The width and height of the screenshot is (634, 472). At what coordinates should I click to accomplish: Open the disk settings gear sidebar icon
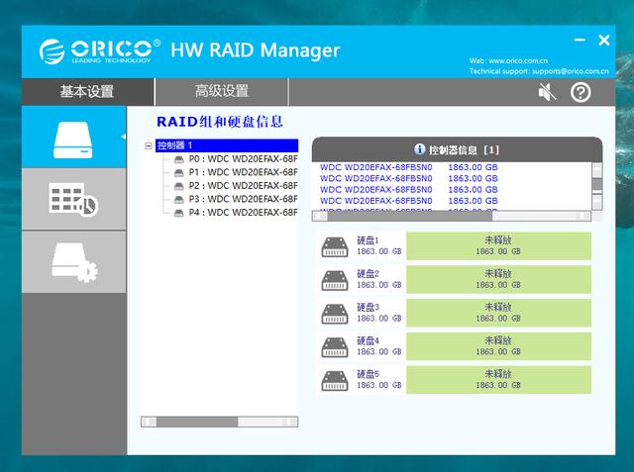coord(74,262)
